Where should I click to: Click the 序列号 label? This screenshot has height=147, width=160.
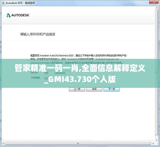34,73
